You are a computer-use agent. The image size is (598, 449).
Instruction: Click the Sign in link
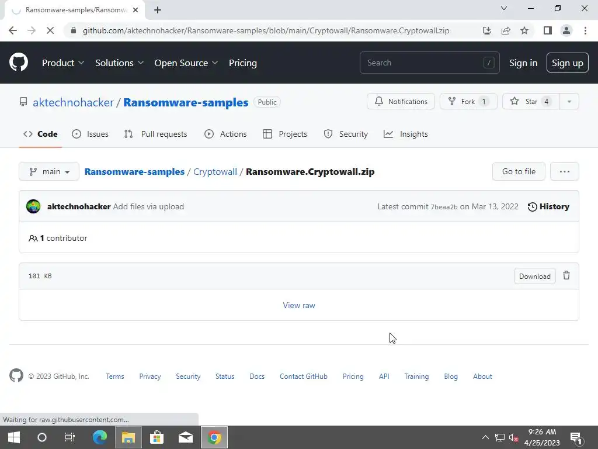pyautogui.click(x=523, y=63)
